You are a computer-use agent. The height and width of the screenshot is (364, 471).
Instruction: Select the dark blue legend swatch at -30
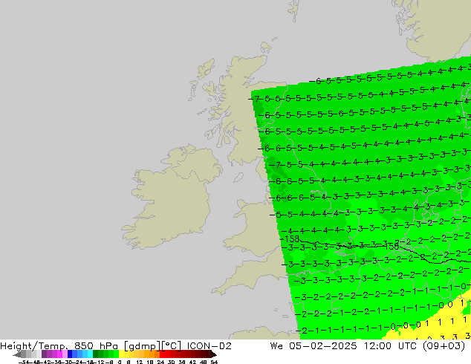click(70, 354)
